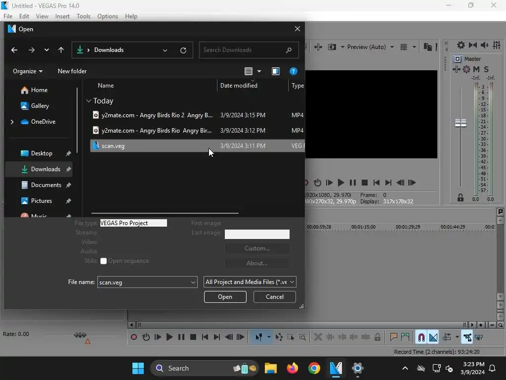Go up one folder in Open dialog
This screenshot has width=506, height=380.
click(61, 50)
